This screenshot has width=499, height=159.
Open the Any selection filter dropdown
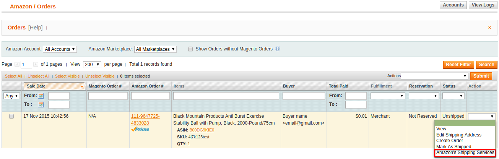point(11,96)
